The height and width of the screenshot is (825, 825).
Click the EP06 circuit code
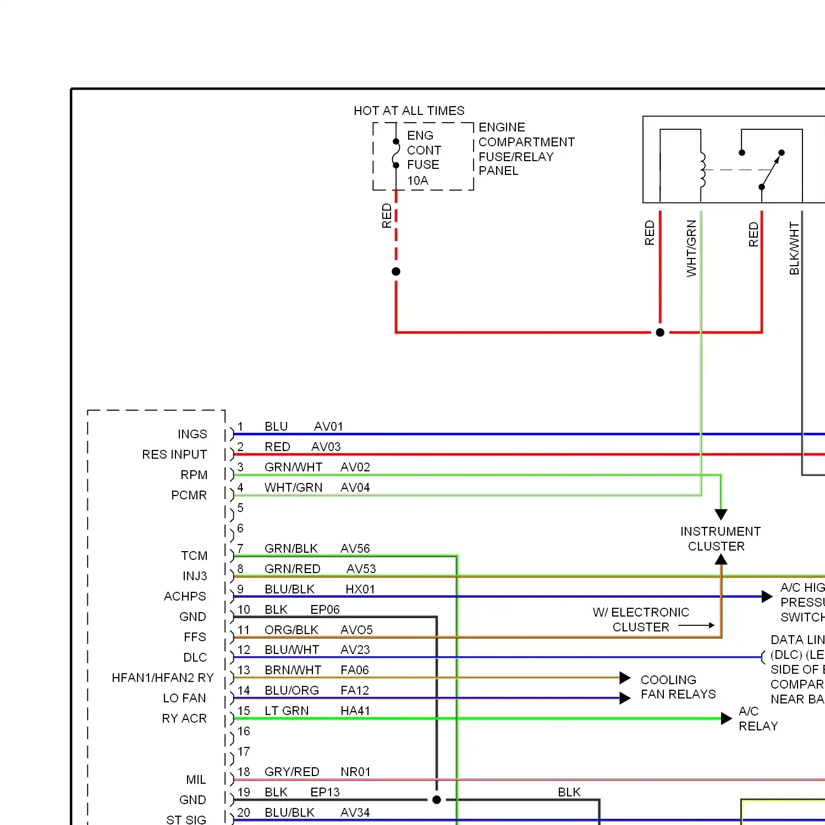(x=325, y=609)
